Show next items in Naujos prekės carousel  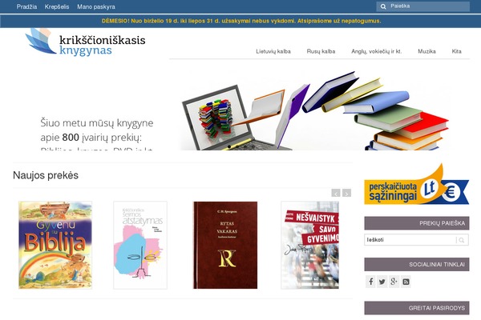click(x=346, y=193)
